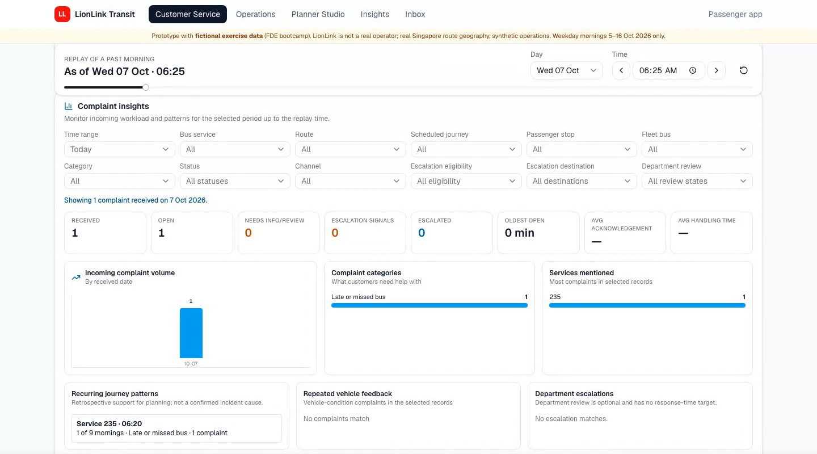Select the Open complaints card
Viewport: 817px width, 454px height.
[x=192, y=233]
